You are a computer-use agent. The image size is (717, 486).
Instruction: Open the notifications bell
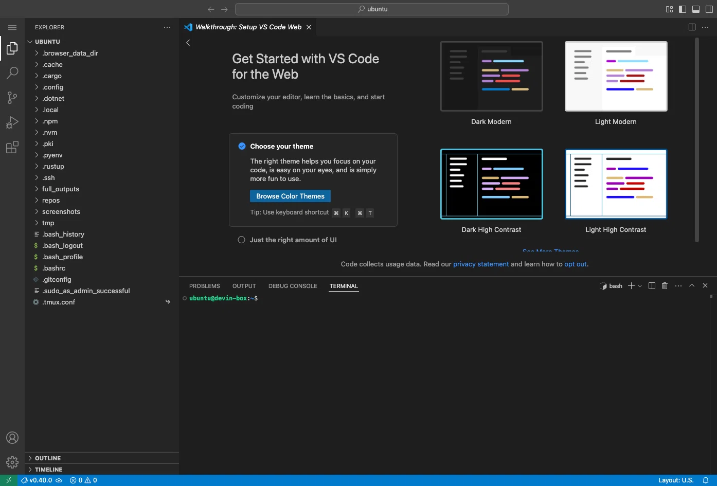point(706,480)
